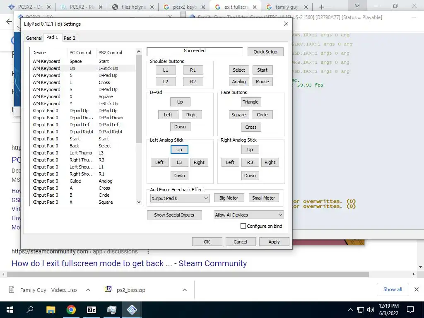Screen dimensions: 424x318
Task: Show hidden system tray icons
Action: tap(350, 310)
